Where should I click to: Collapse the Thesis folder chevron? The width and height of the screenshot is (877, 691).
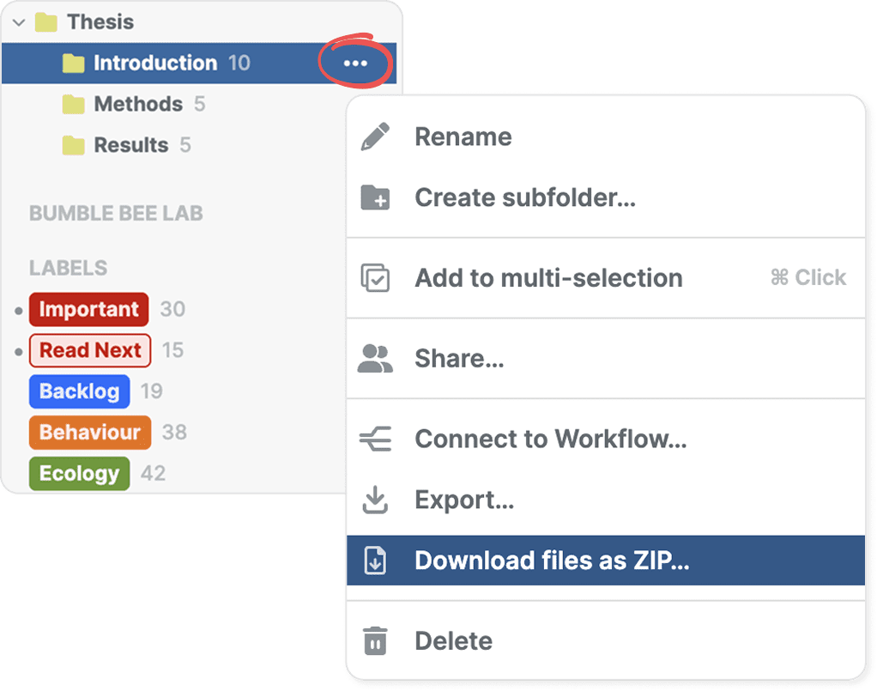(19, 22)
